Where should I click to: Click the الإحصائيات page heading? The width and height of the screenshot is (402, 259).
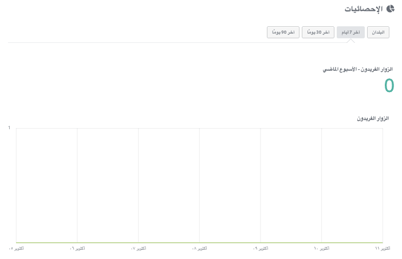click(x=364, y=9)
